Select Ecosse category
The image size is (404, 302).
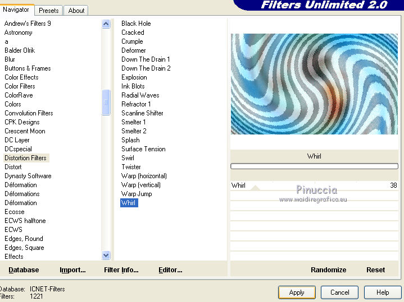pos(15,212)
